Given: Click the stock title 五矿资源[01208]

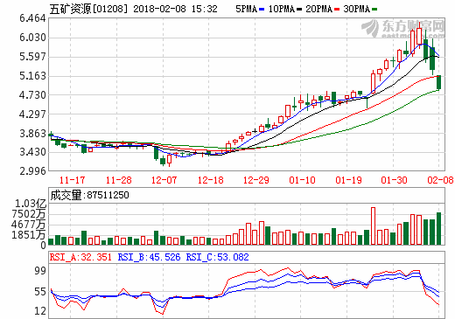Looking at the screenshot, I should point(88,9).
